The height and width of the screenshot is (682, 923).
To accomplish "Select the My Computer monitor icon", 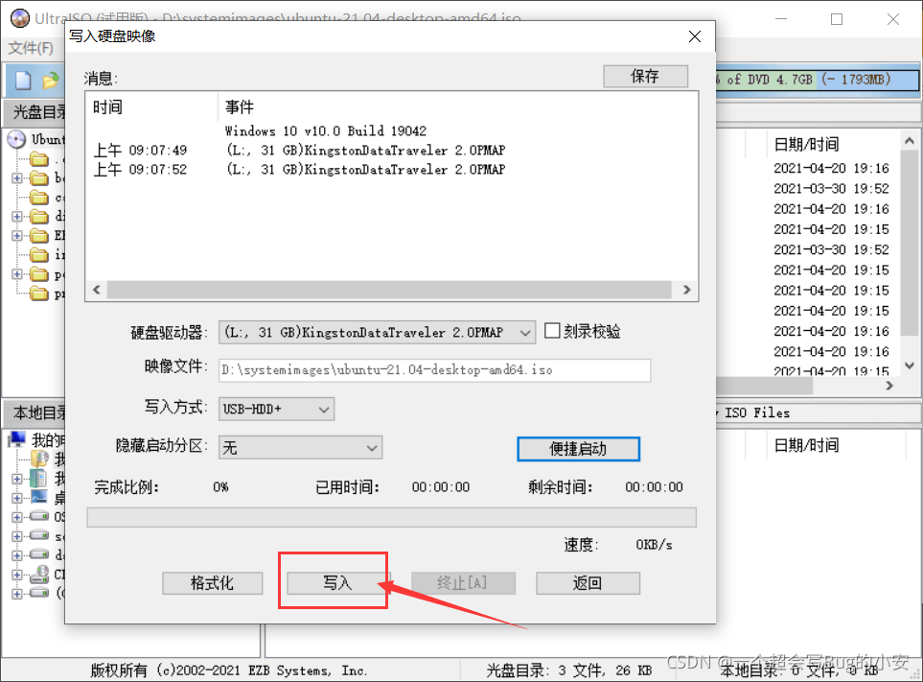I will point(17,439).
